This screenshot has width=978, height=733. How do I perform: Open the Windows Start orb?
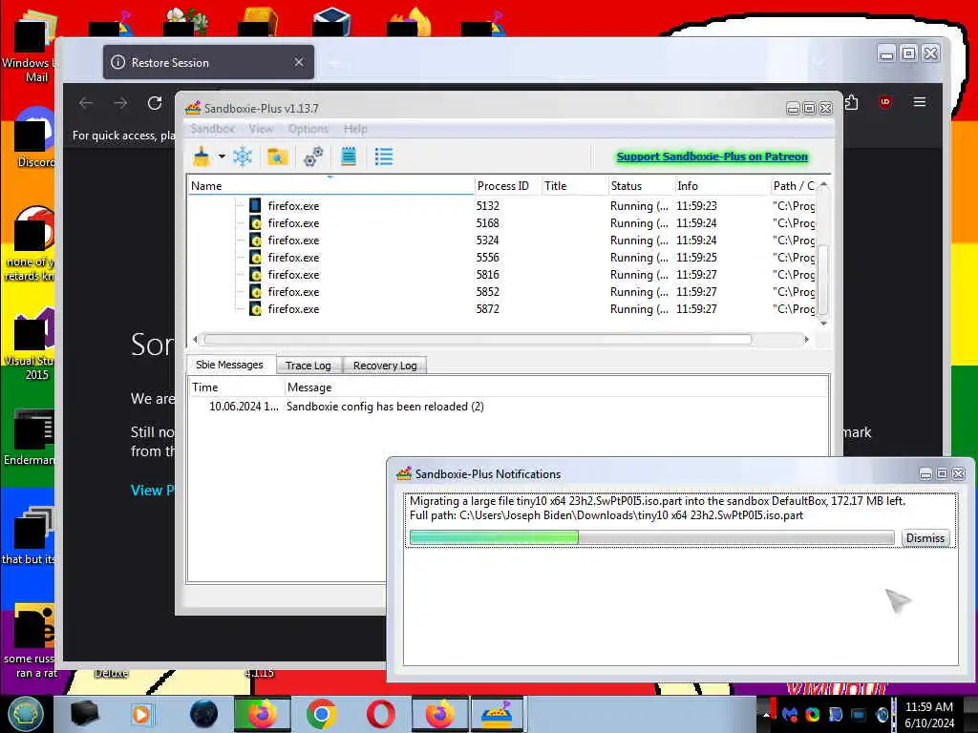(x=26, y=714)
